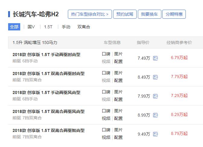Open 视频 for 双离合两驱时尚型 row
This screenshot has width=203, height=147.
[106, 80]
